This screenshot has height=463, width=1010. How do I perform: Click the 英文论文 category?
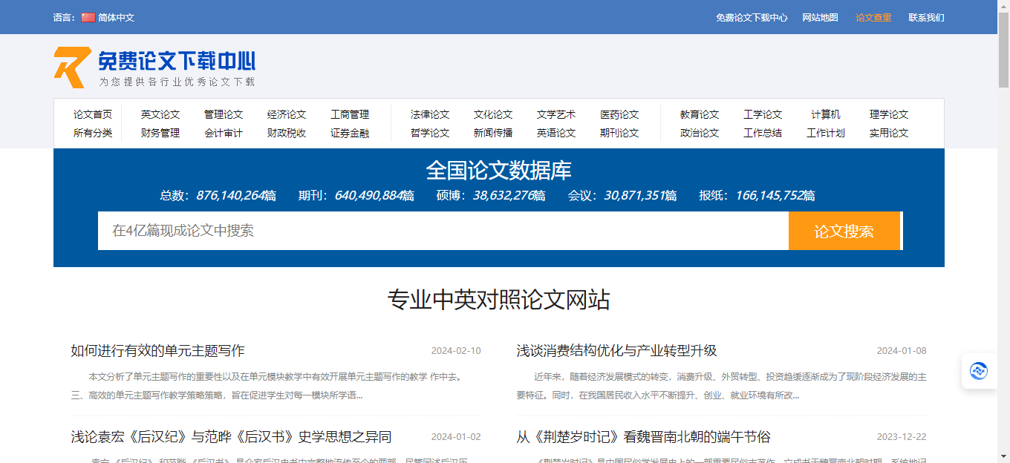[160, 114]
